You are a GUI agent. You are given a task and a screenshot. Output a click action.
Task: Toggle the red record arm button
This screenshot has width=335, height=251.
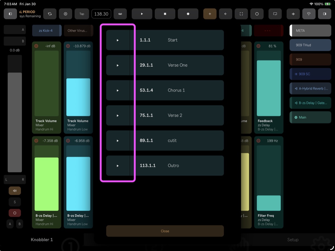[x=15, y=213]
